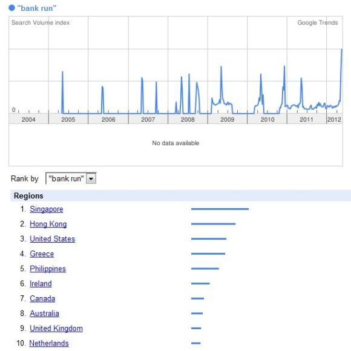Click the 2005 year label on the chart

pyautogui.click(x=68, y=119)
